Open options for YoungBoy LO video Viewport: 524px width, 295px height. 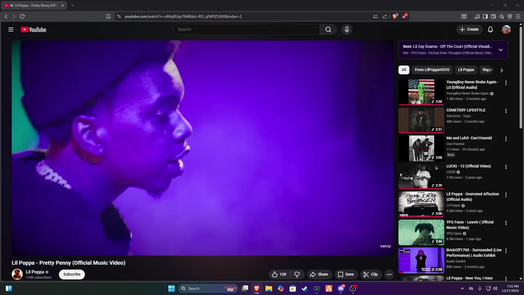(x=506, y=83)
